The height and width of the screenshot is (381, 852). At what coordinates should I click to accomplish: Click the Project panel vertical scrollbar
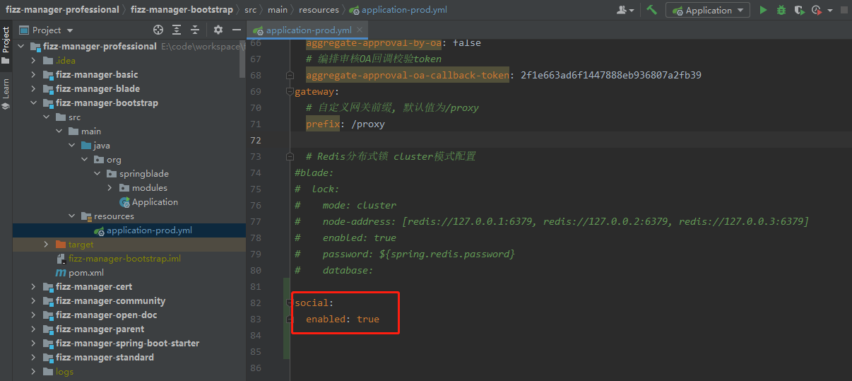[x=242, y=59]
